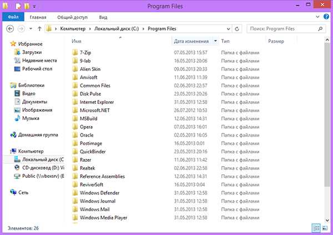This screenshot has height=235, width=333.
Task: Click the Razer folder icon
Action: pyautogui.click(x=75, y=159)
